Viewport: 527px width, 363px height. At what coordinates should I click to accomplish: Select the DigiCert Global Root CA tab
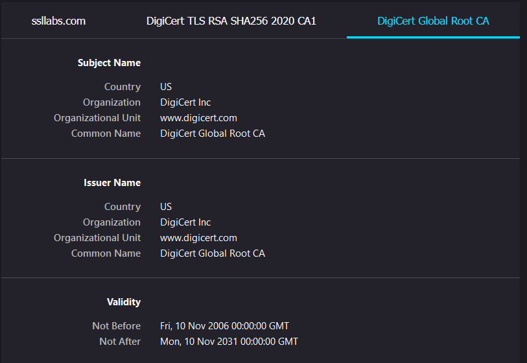coord(433,21)
